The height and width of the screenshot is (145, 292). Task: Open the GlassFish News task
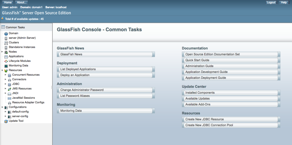tap(106, 54)
